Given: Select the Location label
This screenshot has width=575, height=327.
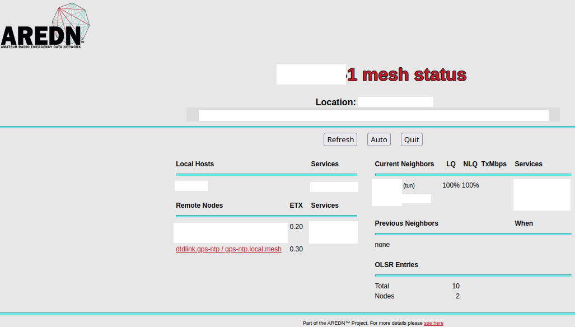Looking at the screenshot, I should (335, 102).
